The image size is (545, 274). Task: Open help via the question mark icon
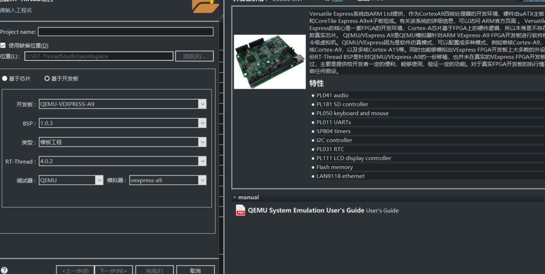4,270
